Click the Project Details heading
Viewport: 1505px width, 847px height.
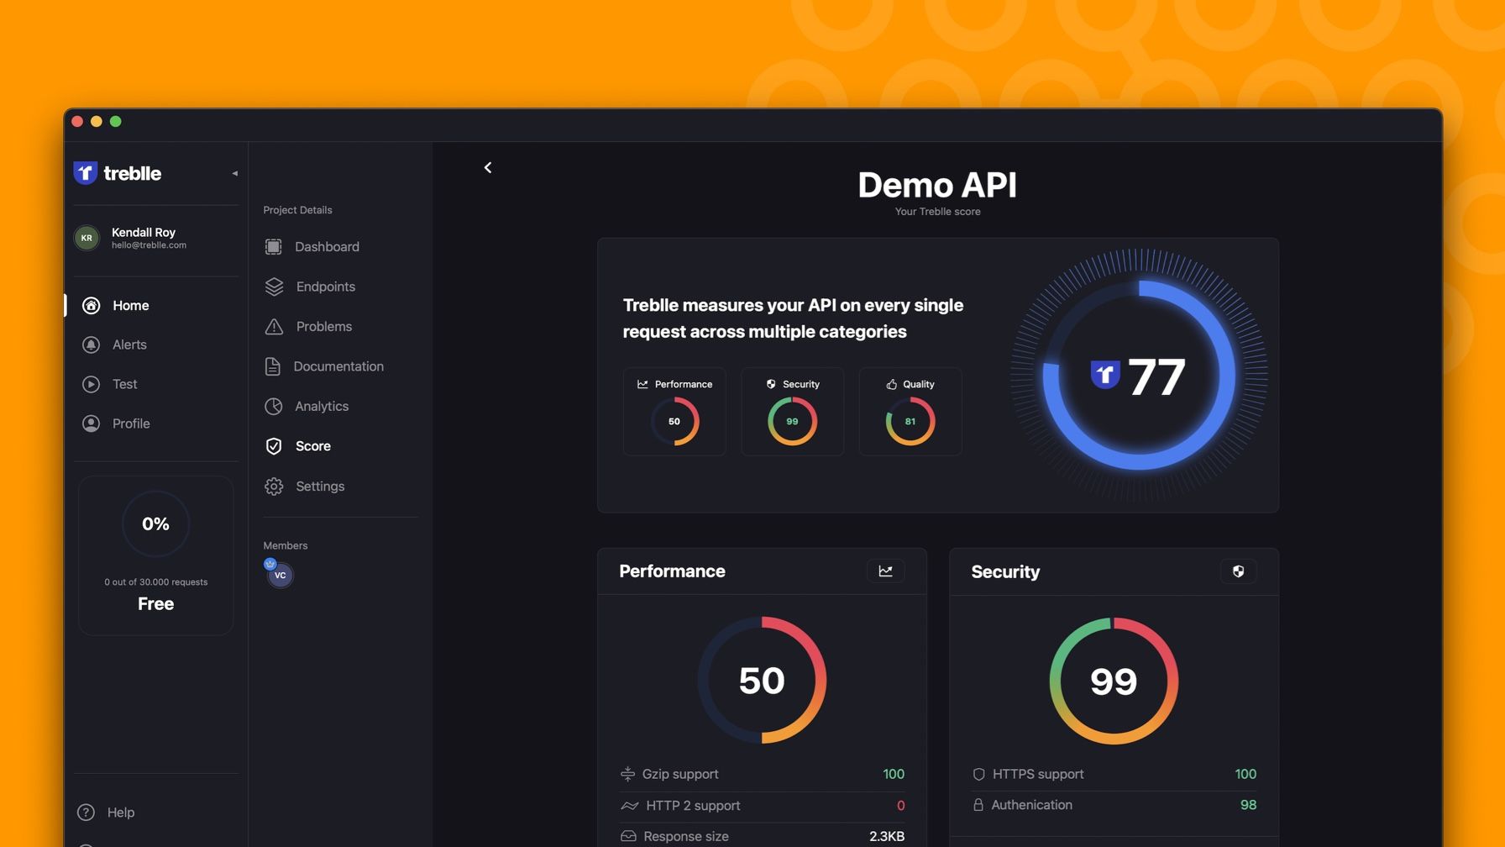(x=297, y=210)
